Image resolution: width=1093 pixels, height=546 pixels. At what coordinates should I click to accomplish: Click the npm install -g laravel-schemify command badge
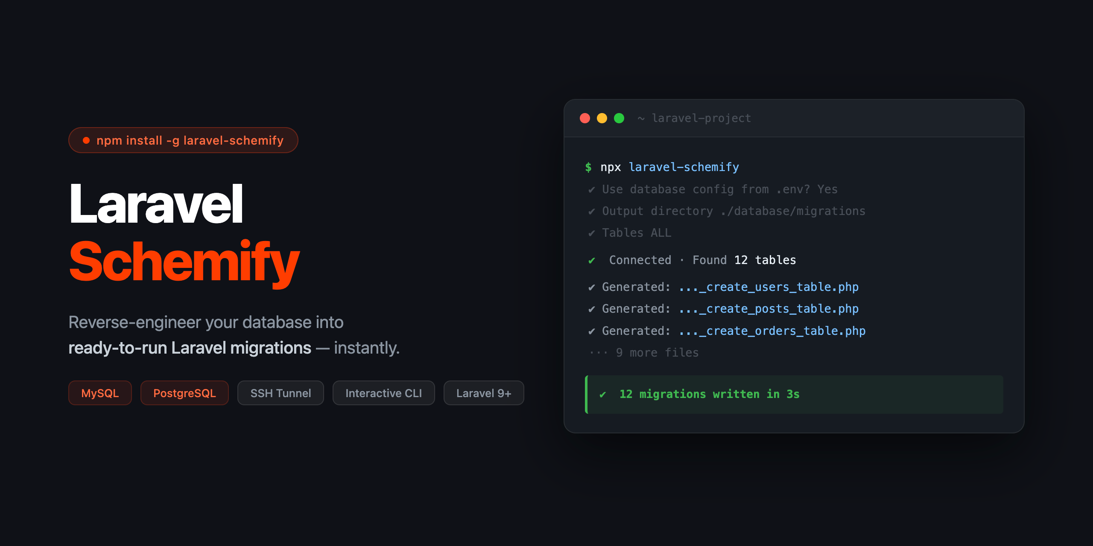coord(183,140)
